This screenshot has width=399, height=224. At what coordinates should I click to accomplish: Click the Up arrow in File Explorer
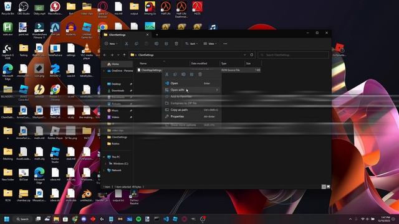coord(124,55)
